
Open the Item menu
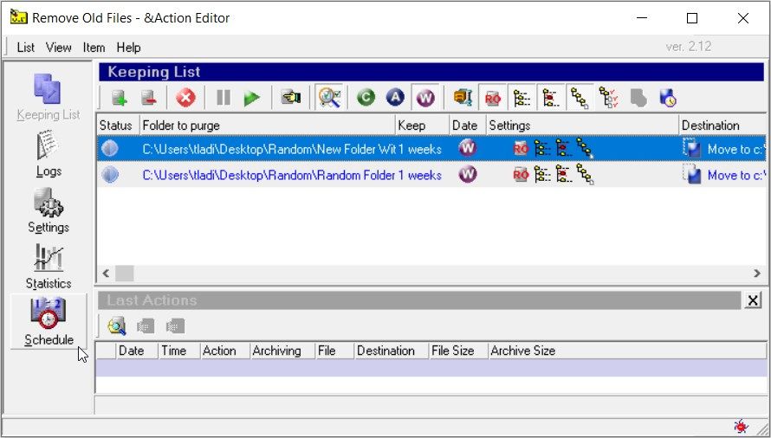tap(94, 48)
